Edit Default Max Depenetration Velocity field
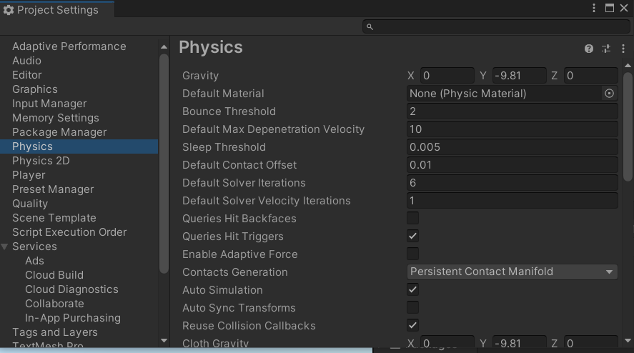 point(512,129)
